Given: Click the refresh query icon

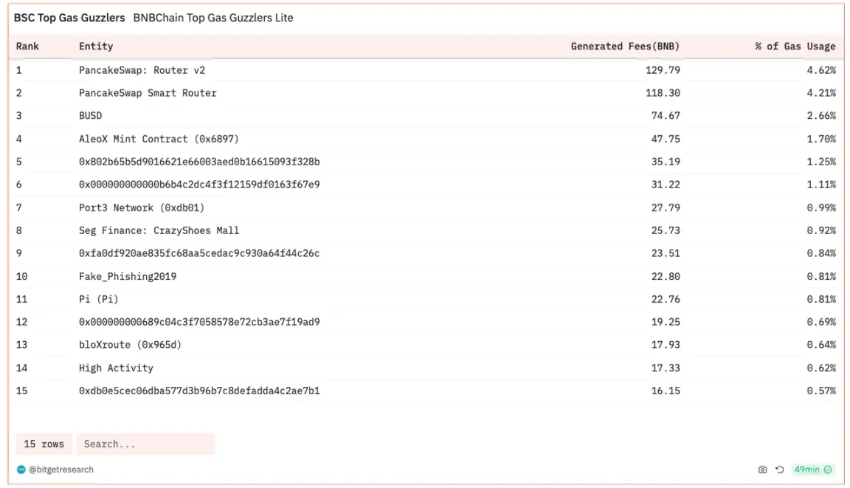Looking at the screenshot, I should click(779, 470).
